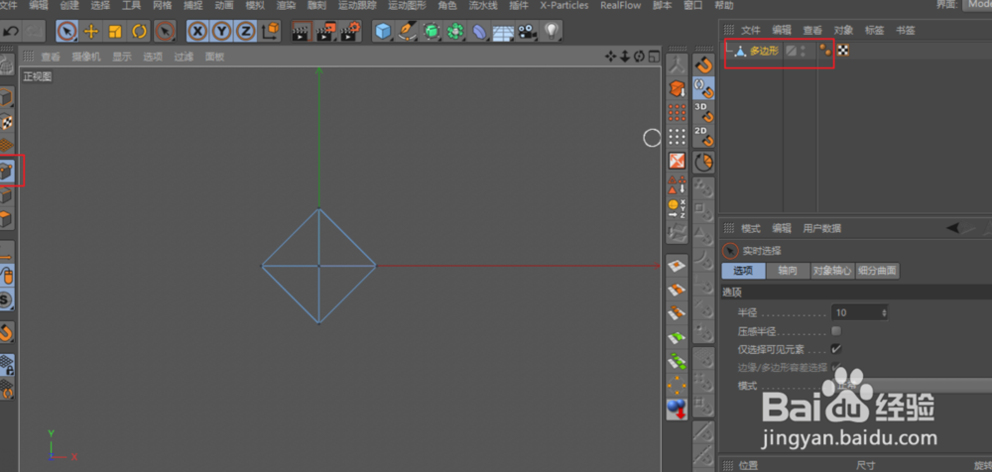Open the Light bulb objects dropdown
Screen dimensions: 992x472
[552, 31]
